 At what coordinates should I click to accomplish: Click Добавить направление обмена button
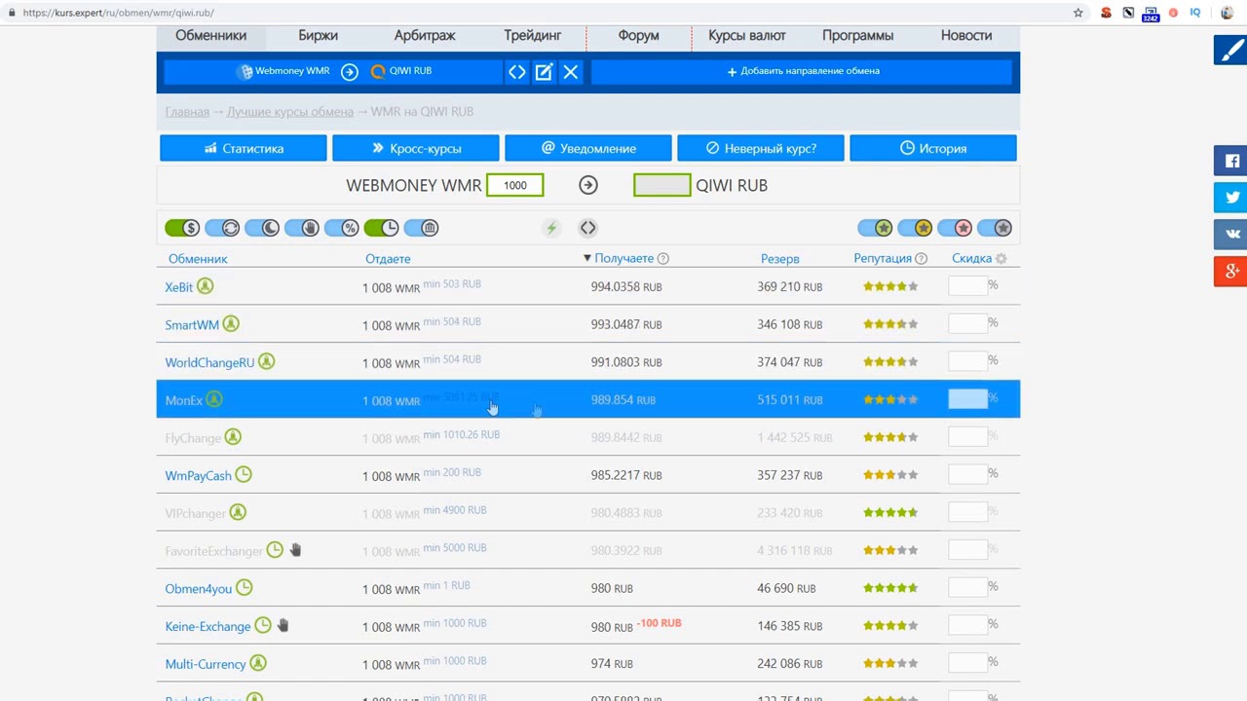pos(803,71)
